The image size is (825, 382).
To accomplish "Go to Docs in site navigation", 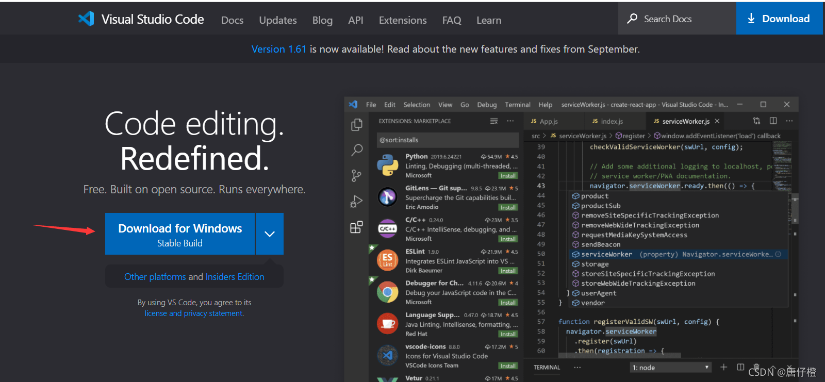I will 233,20.
